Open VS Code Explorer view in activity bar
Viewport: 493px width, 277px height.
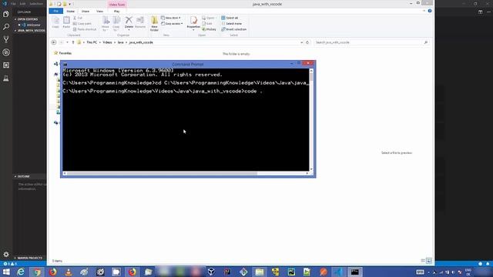pyautogui.click(x=6, y=14)
